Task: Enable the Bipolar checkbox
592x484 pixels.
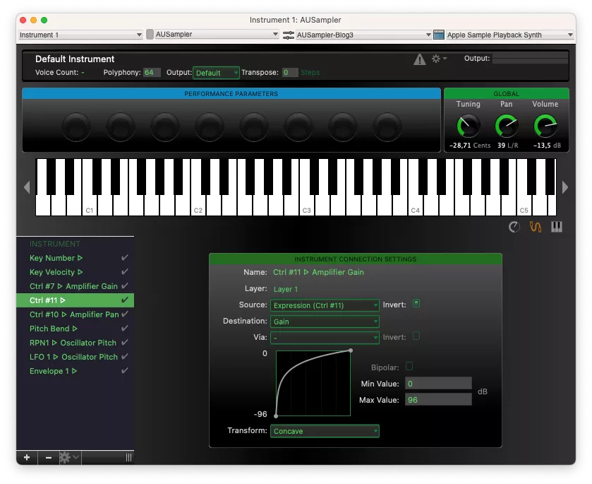Action: click(409, 367)
